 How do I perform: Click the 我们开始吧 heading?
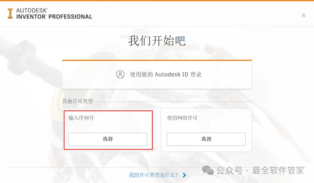(157, 41)
